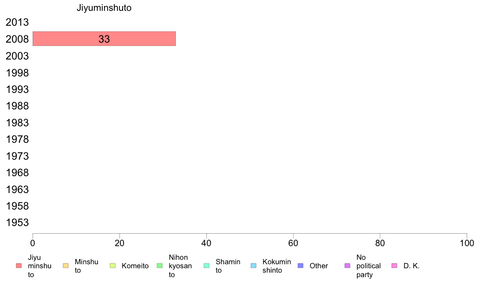The width and height of the screenshot is (478, 296).
Task: Click the Nihon kyosan to green swatch
Action: tap(159, 266)
